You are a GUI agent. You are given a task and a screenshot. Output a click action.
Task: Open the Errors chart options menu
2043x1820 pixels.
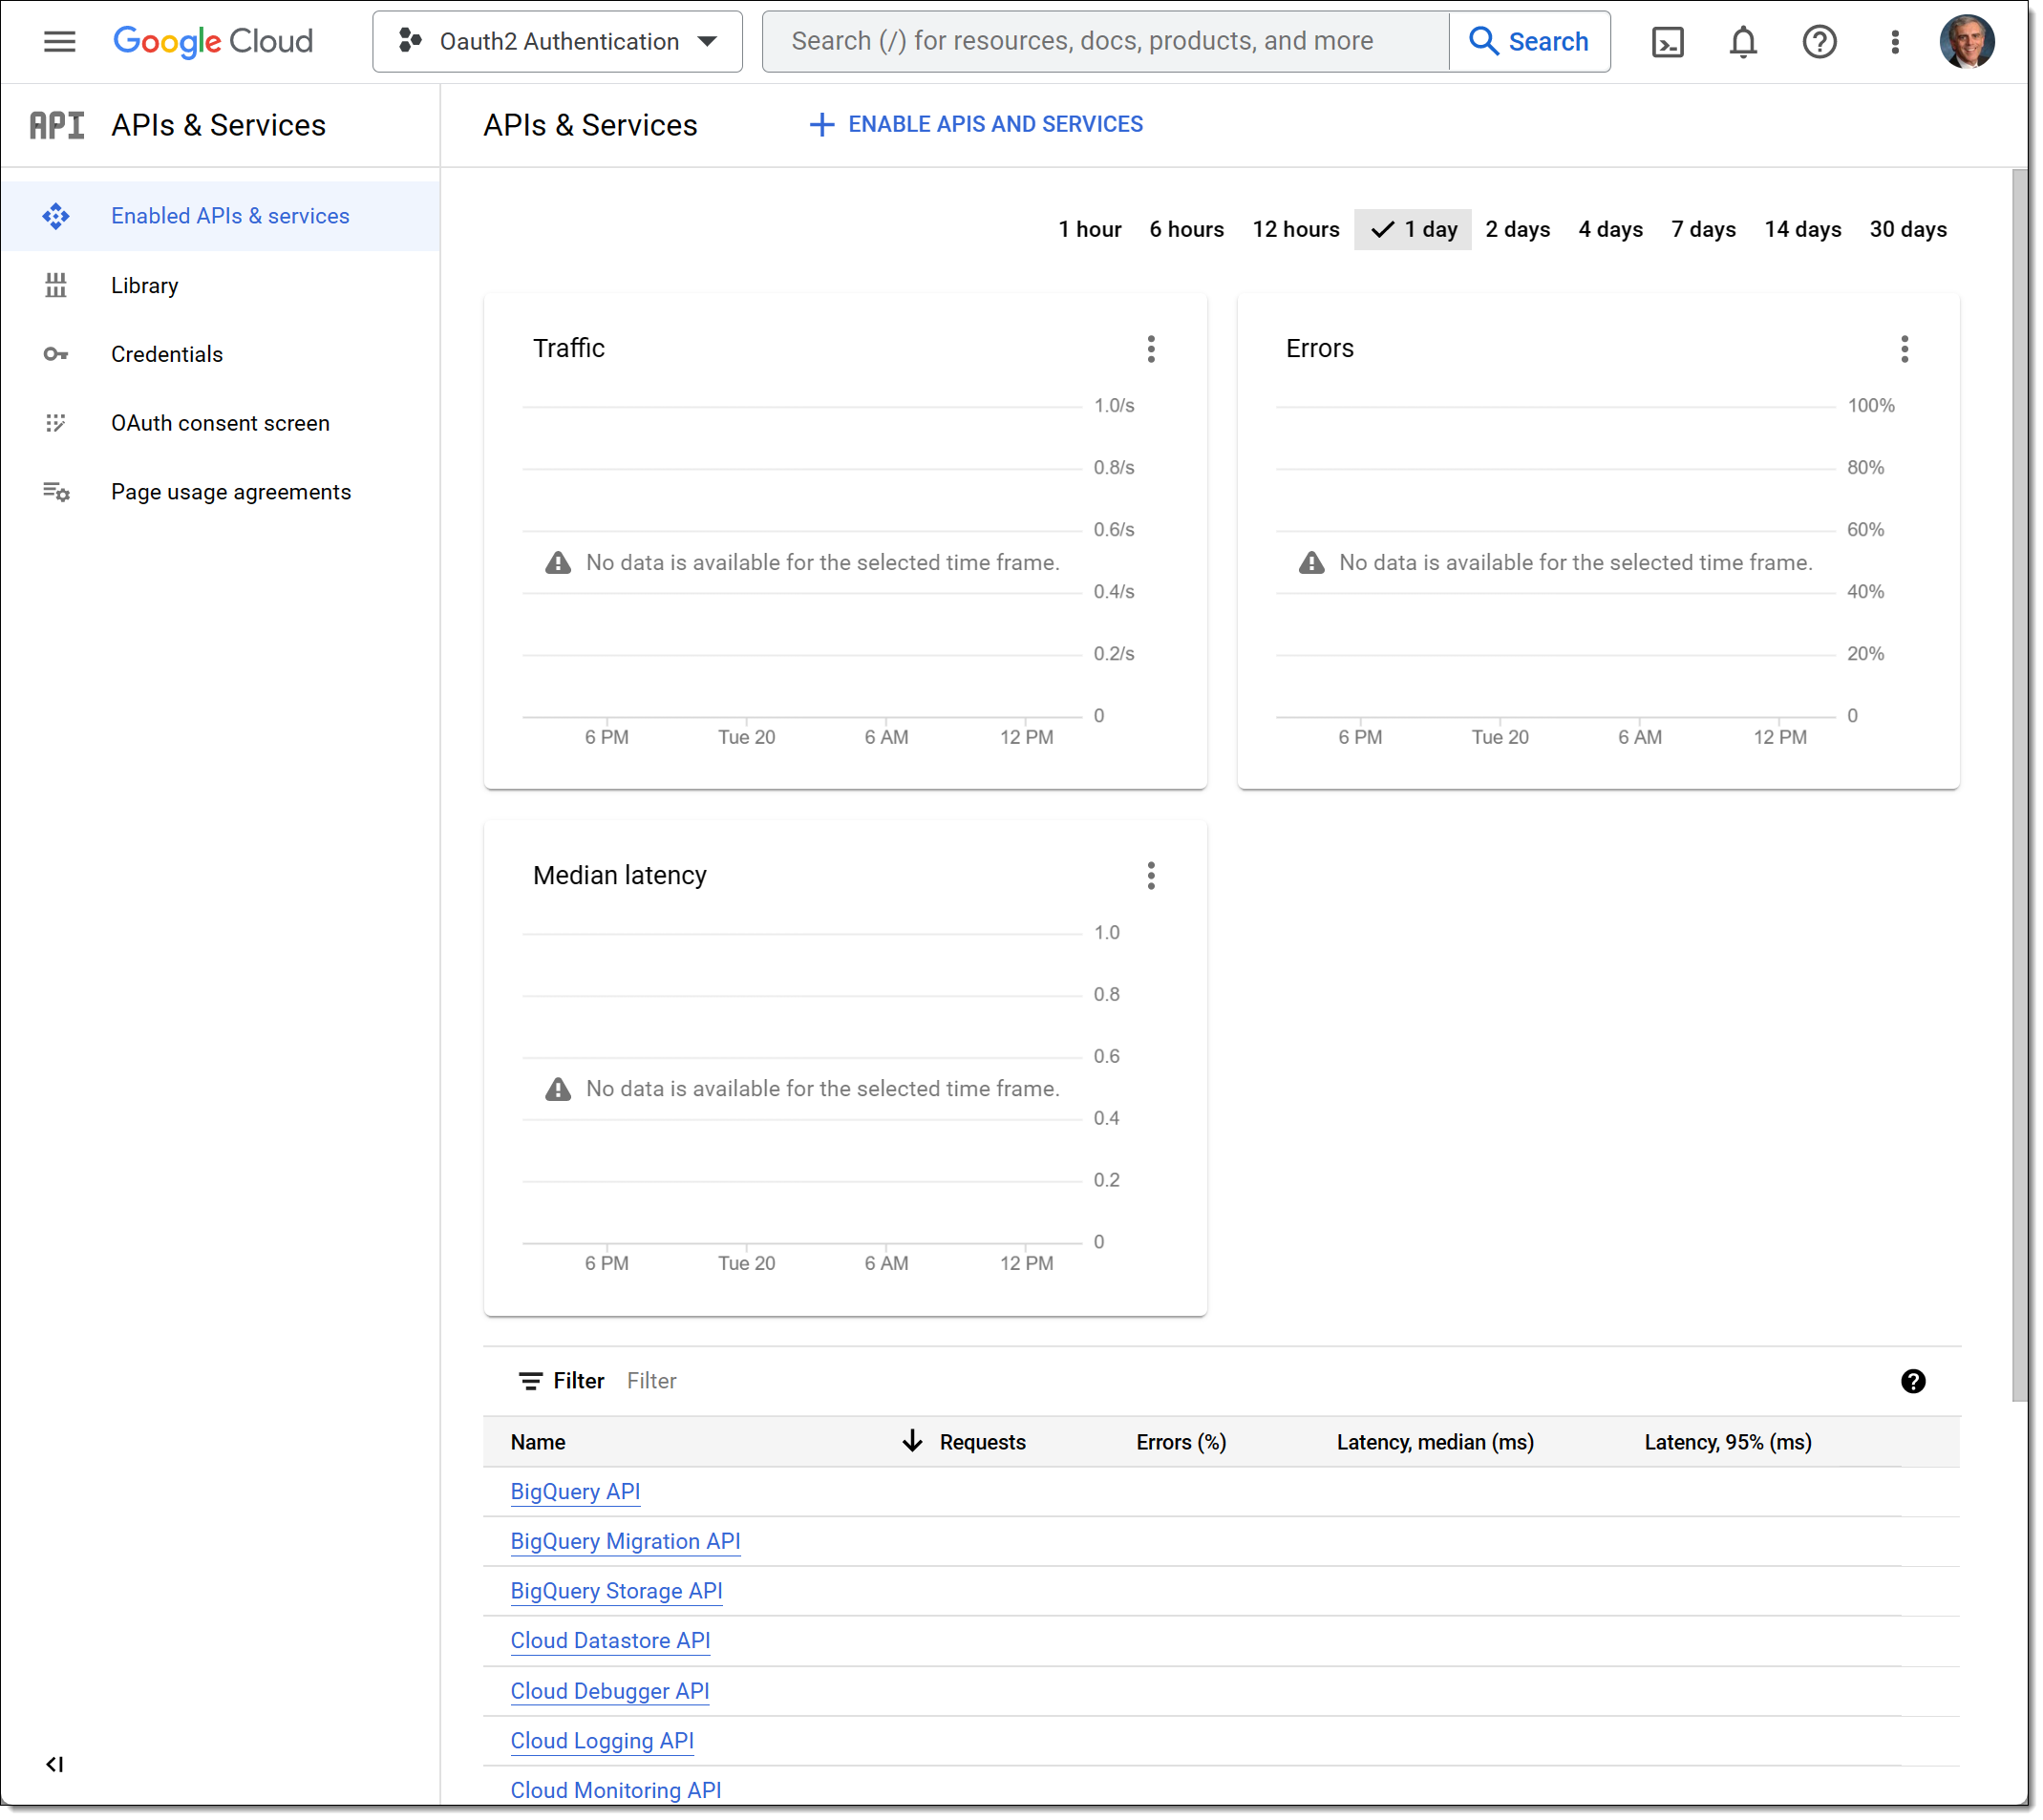(x=1905, y=349)
